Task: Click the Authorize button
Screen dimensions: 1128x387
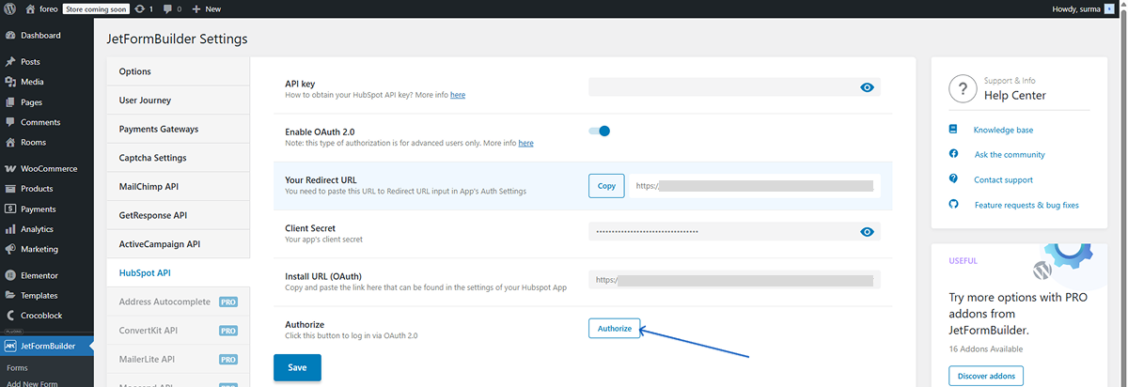Action: [x=615, y=328]
